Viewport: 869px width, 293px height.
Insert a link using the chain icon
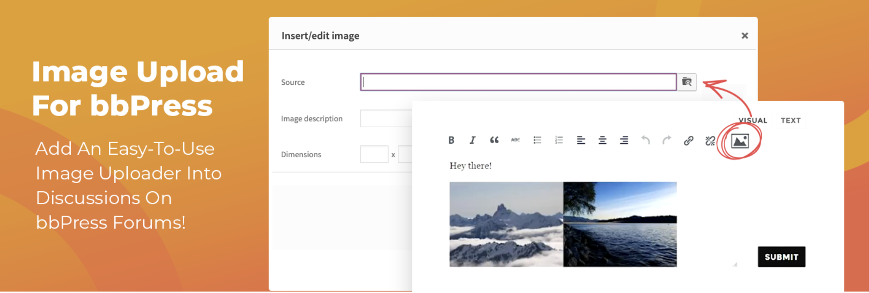click(689, 140)
